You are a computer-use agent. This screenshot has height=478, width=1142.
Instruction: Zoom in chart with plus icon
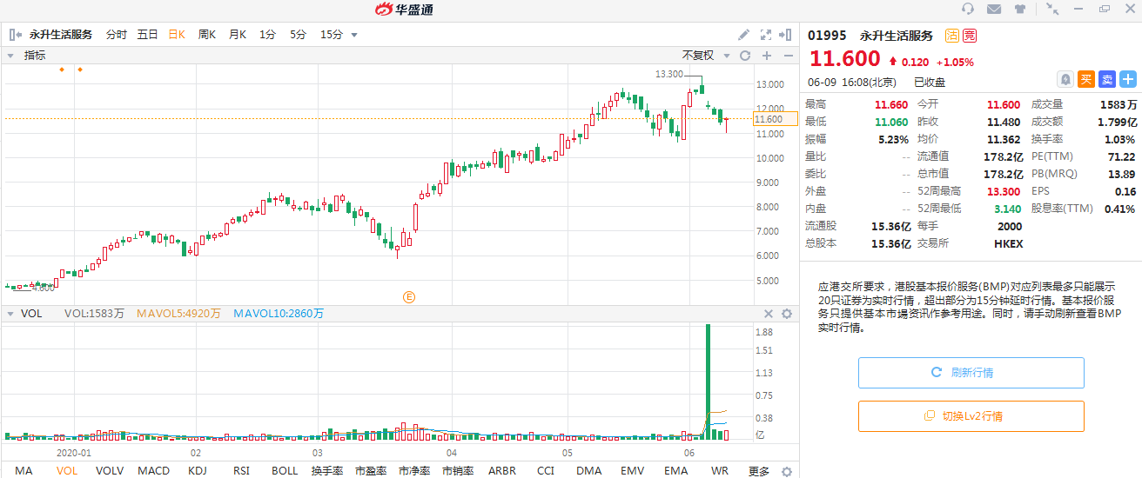coord(767,55)
